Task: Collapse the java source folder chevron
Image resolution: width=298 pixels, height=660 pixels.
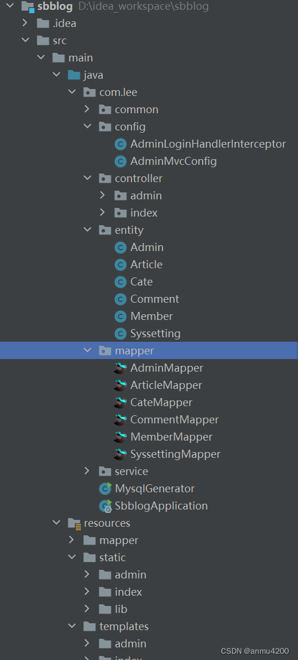Action: [x=56, y=75]
